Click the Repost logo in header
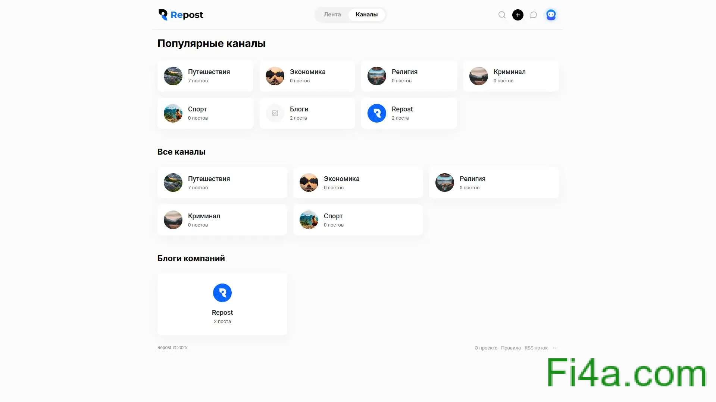The height and width of the screenshot is (402, 716). (x=181, y=15)
